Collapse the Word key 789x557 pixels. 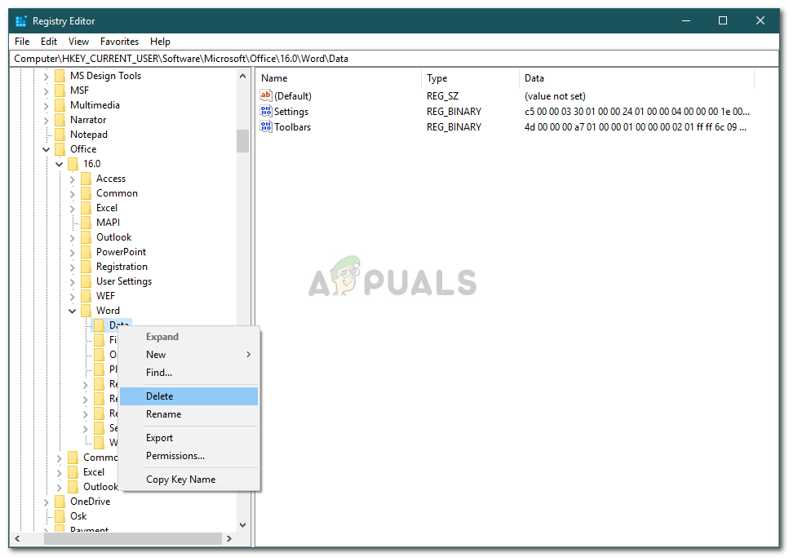pos(73,311)
